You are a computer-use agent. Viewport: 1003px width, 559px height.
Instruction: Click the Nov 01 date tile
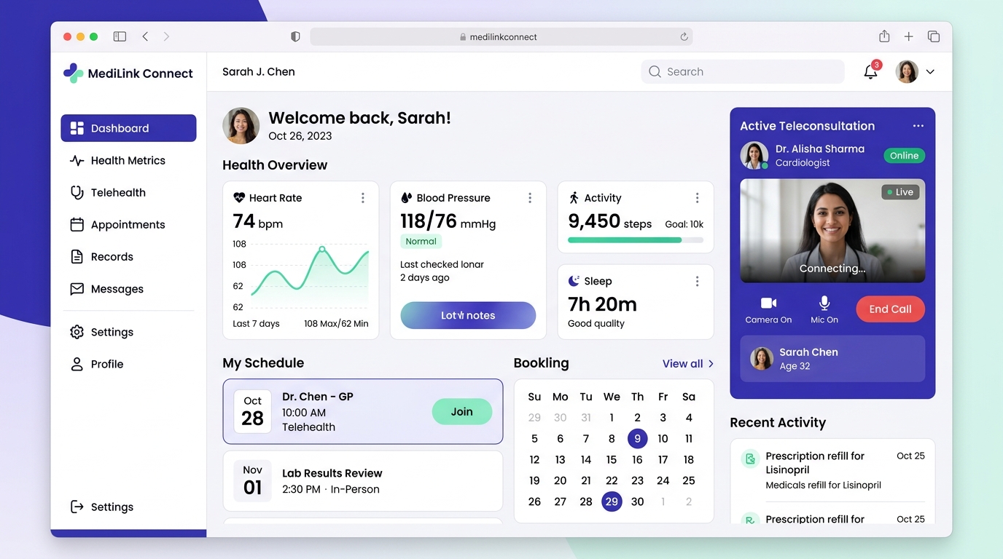click(x=252, y=481)
